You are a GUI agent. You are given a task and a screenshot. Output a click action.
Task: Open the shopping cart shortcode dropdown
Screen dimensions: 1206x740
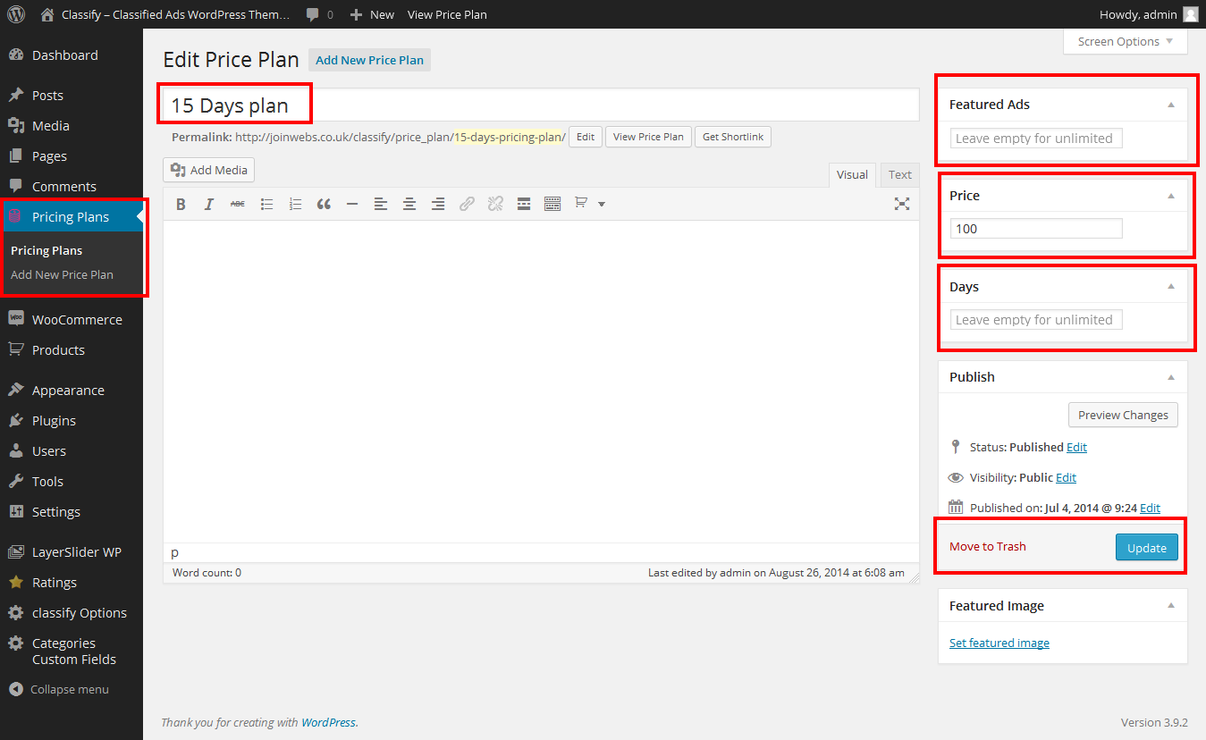(x=590, y=204)
